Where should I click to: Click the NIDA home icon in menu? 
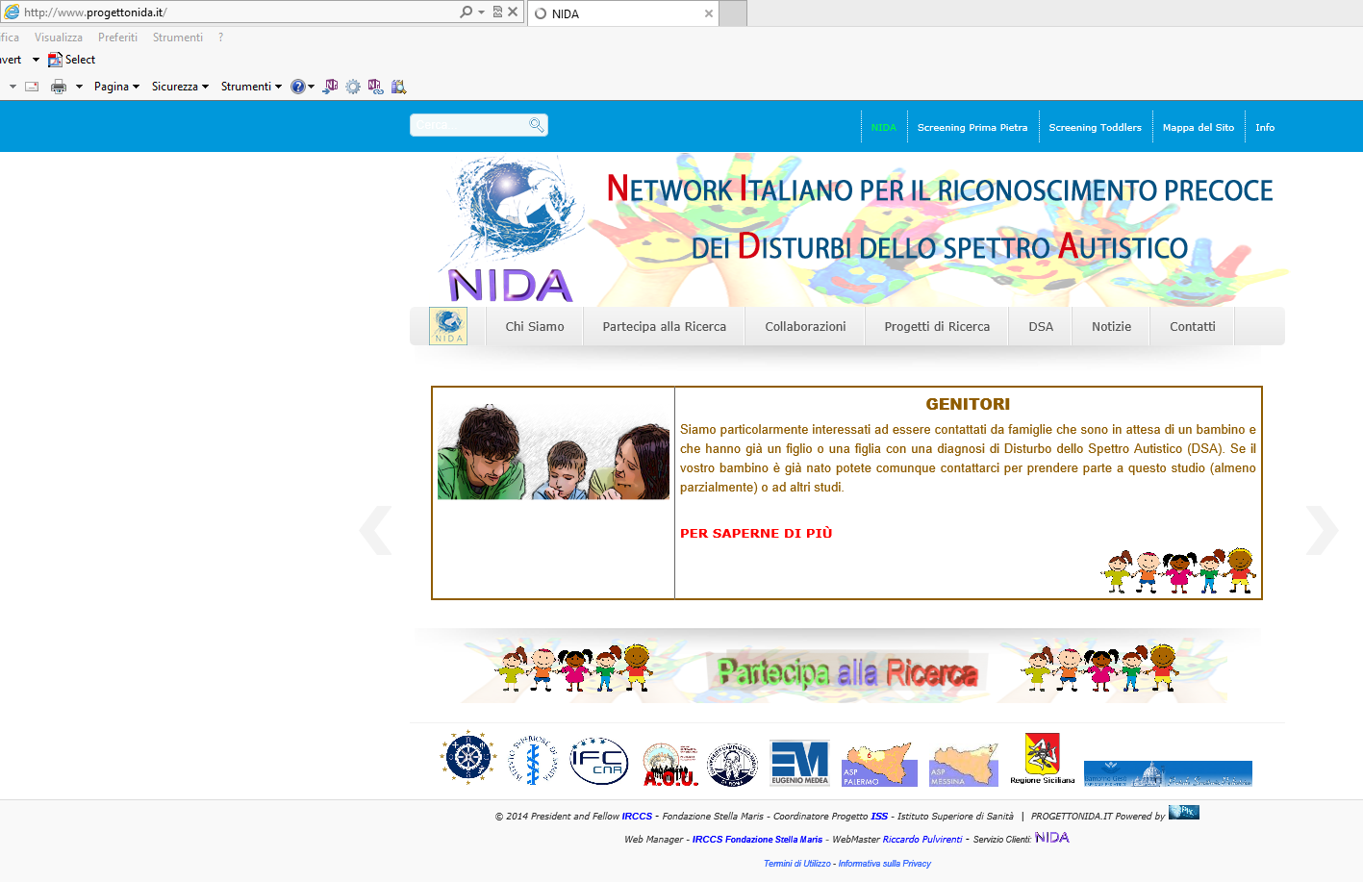pos(448,326)
